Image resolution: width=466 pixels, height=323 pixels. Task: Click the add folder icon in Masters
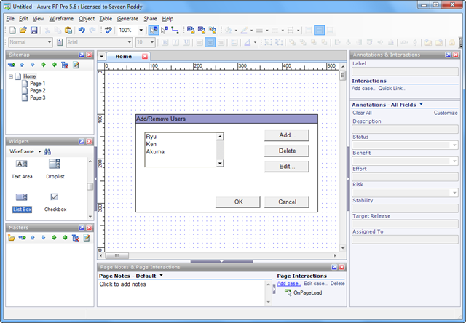(x=12, y=238)
